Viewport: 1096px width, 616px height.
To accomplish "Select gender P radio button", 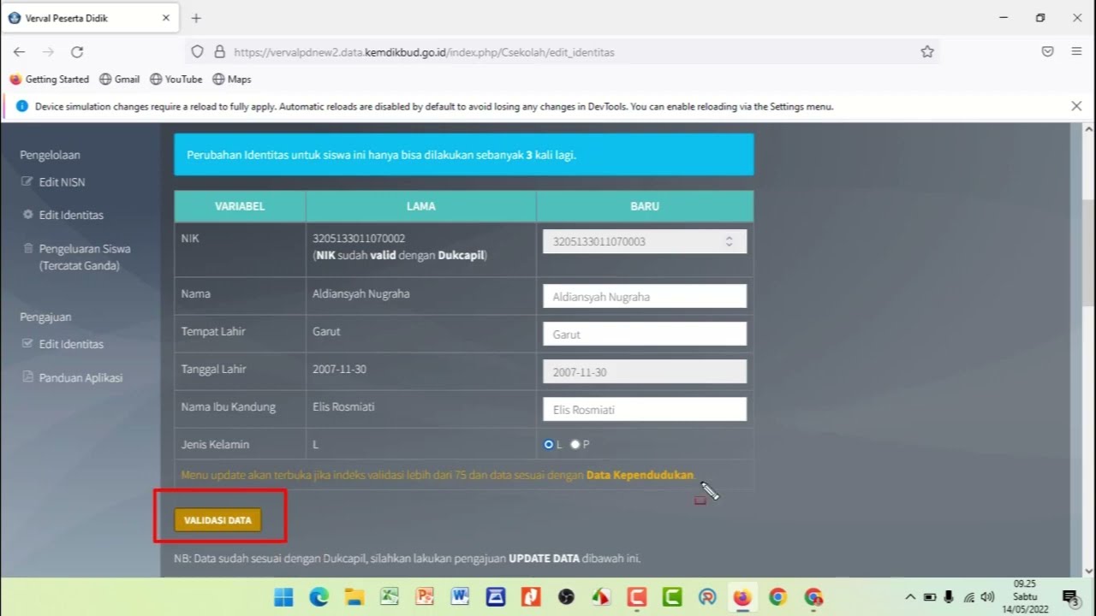I will click(x=575, y=444).
